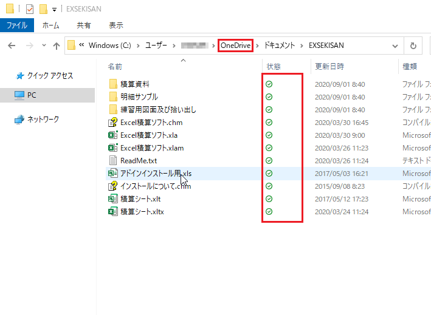Expand the chevron after ドキュメント
Image resolution: width=431 pixels, height=315 pixels.
302,46
